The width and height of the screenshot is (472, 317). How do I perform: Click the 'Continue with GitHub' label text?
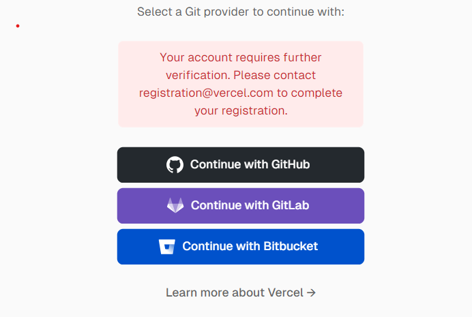click(x=250, y=164)
